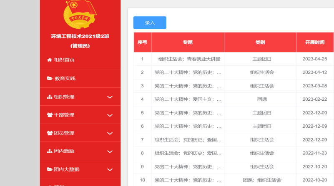This screenshot has height=186, width=334.
Task: Expand the 组织管理 submenu chevron
Action: tap(110, 97)
